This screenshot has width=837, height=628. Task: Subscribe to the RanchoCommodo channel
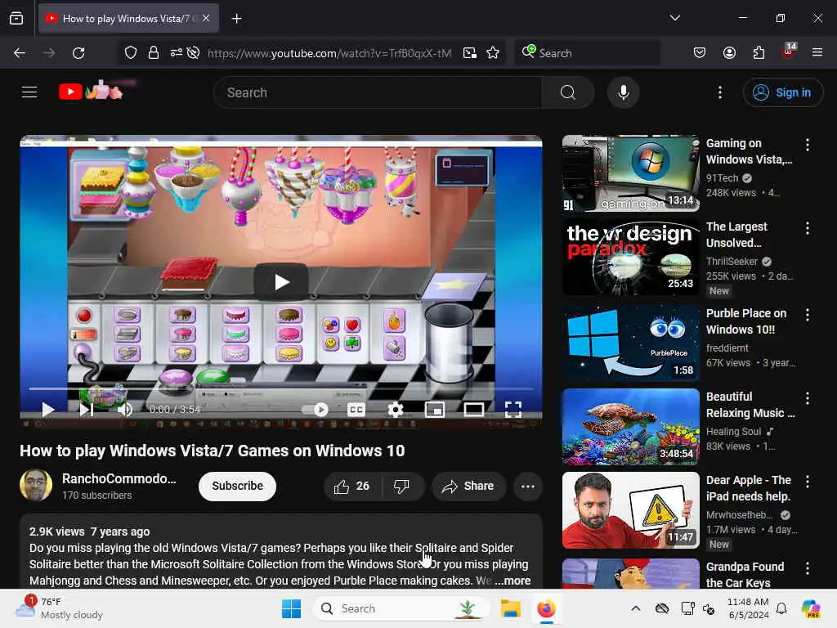[238, 486]
